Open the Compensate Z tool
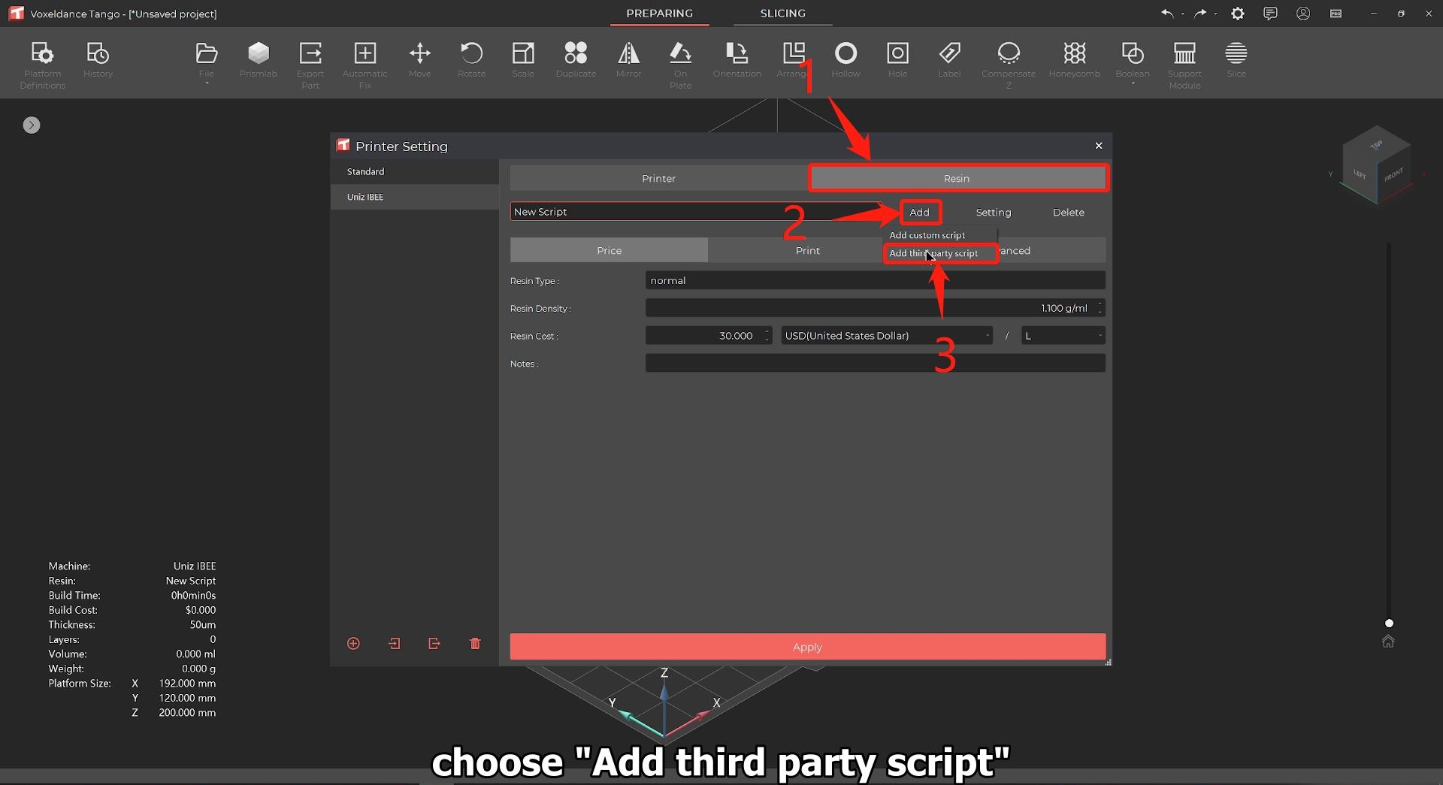Screen dimensions: 1443x785 tap(1009, 65)
